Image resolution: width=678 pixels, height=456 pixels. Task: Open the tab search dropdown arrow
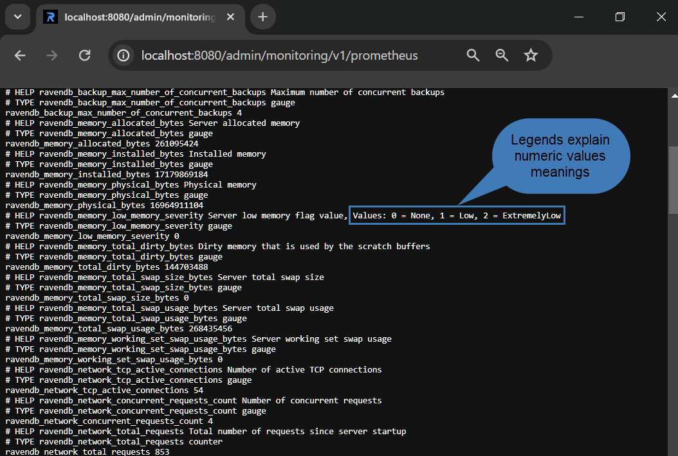coord(18,17)
